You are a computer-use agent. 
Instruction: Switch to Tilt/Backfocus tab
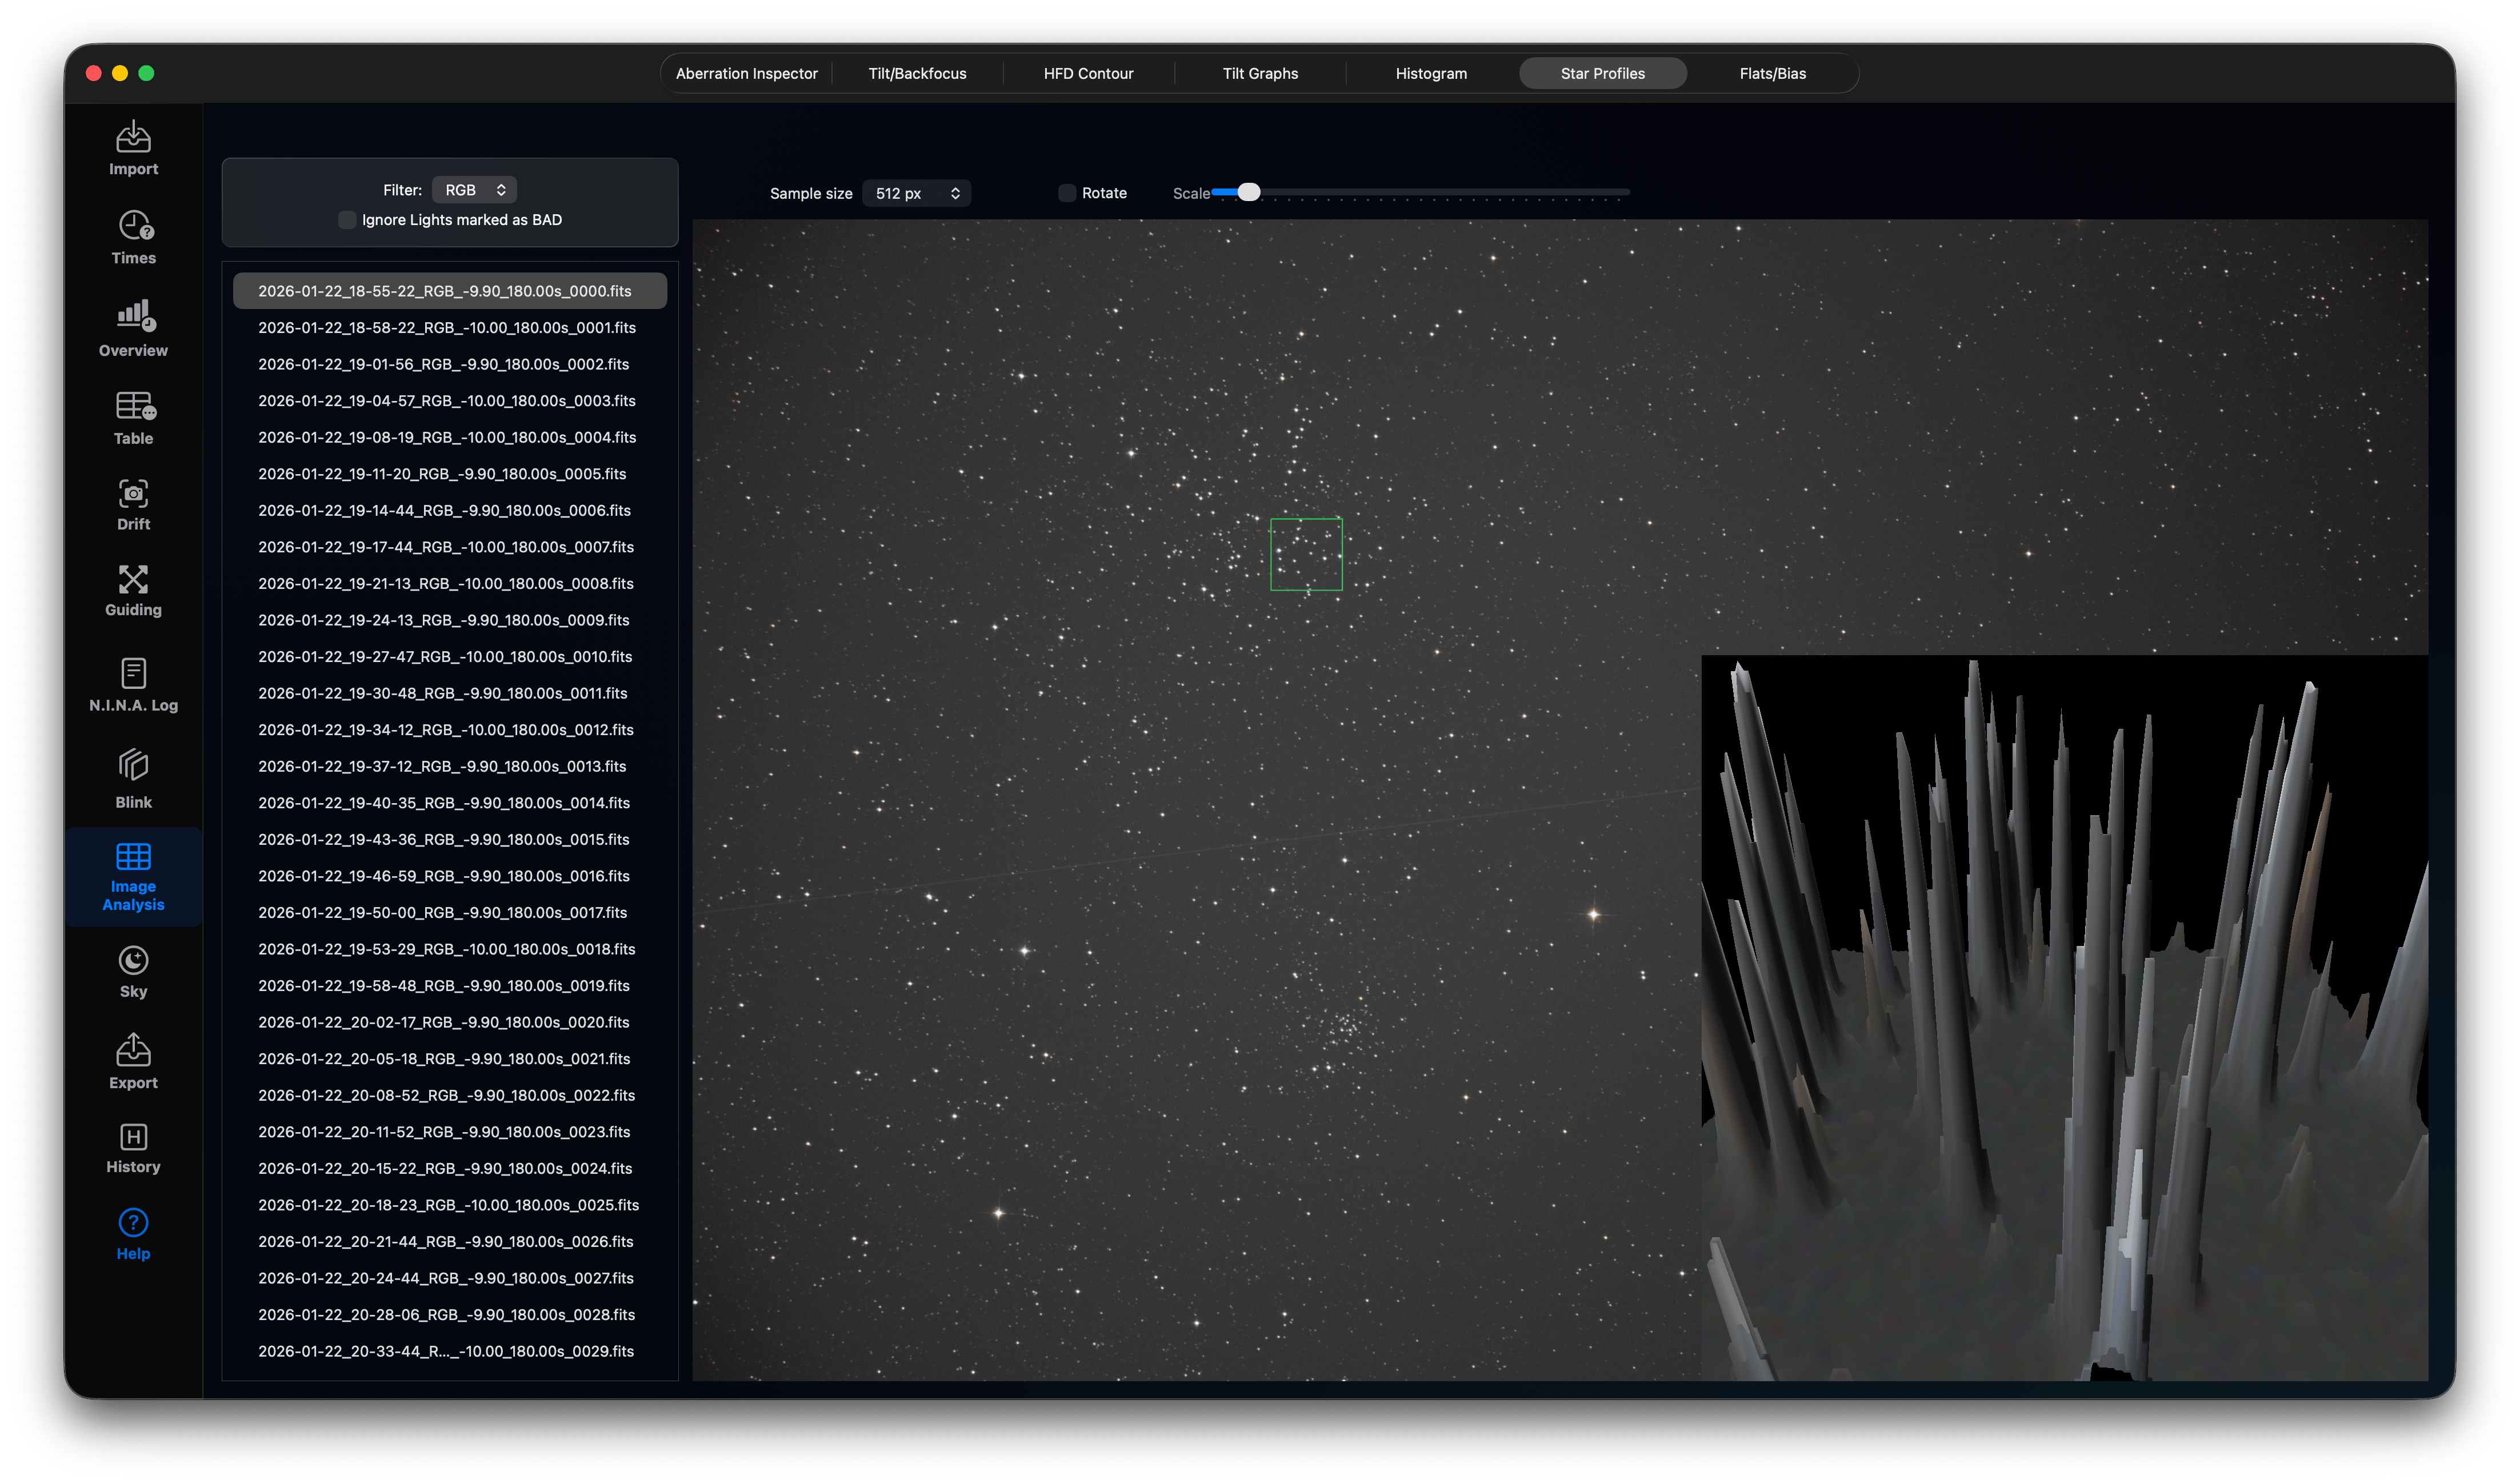[x=917, y=73]
